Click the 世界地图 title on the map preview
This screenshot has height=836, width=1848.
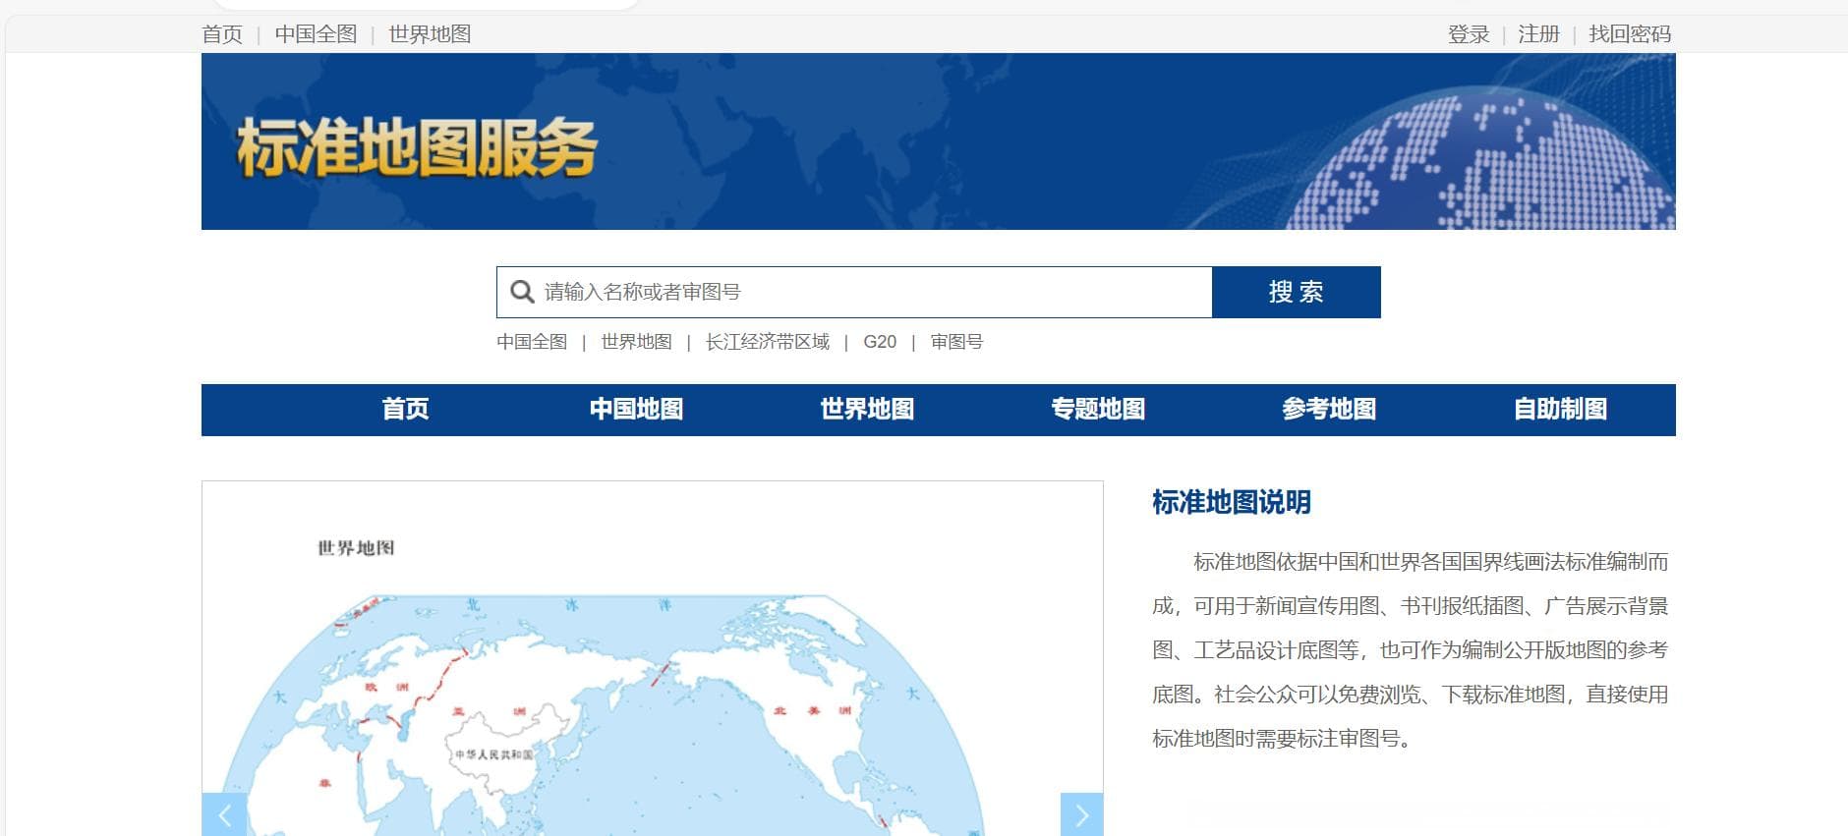tap(356, 548)
